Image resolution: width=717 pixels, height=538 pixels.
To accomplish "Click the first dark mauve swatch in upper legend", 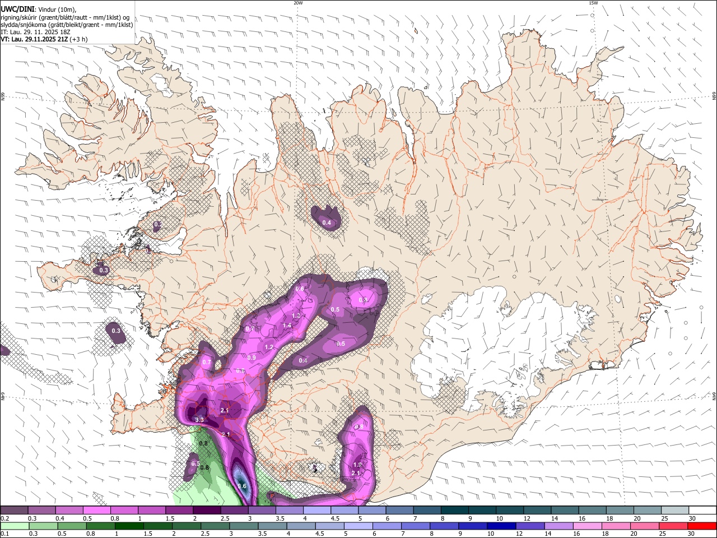I will (x=14, y=510).
